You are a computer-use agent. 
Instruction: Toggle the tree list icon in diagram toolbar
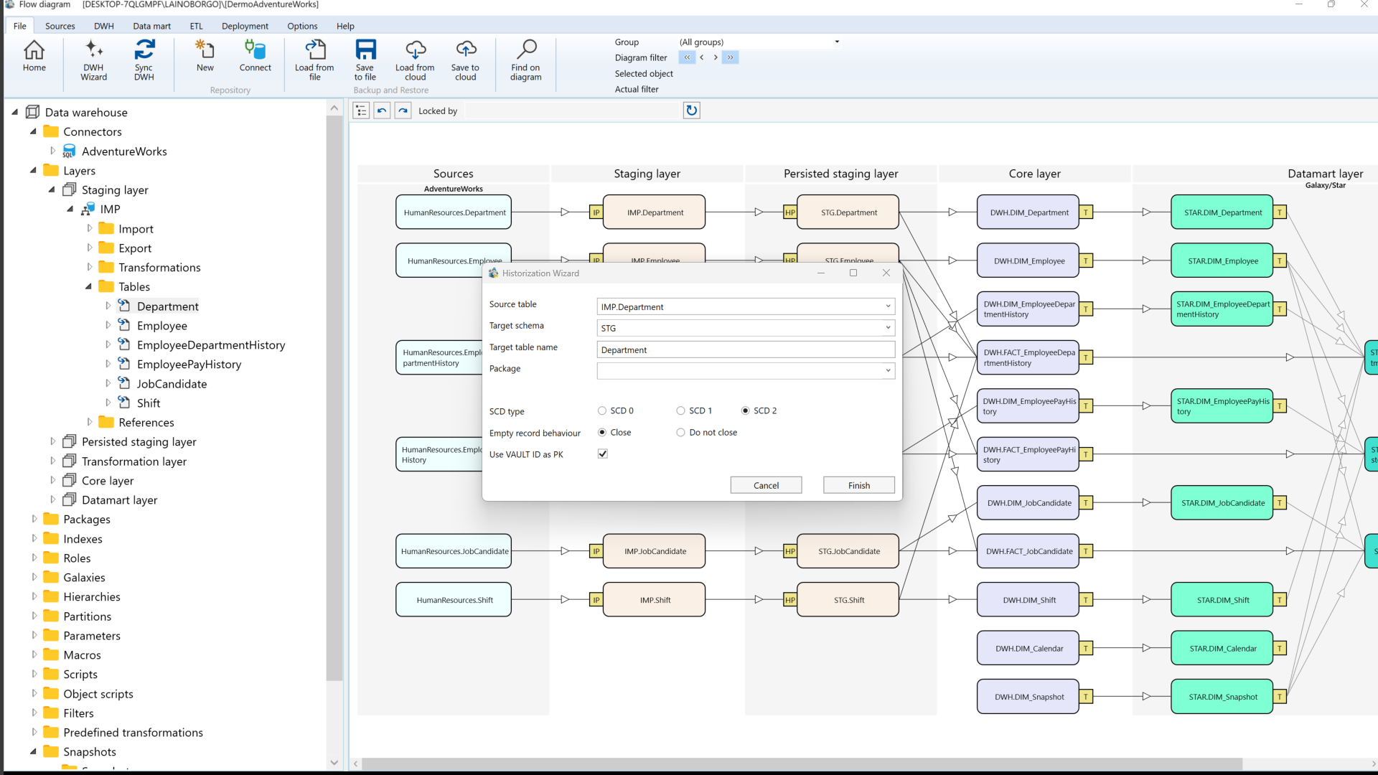[361, 111]
